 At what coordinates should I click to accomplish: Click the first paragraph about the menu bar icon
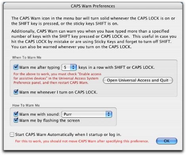tap(93, 21)
